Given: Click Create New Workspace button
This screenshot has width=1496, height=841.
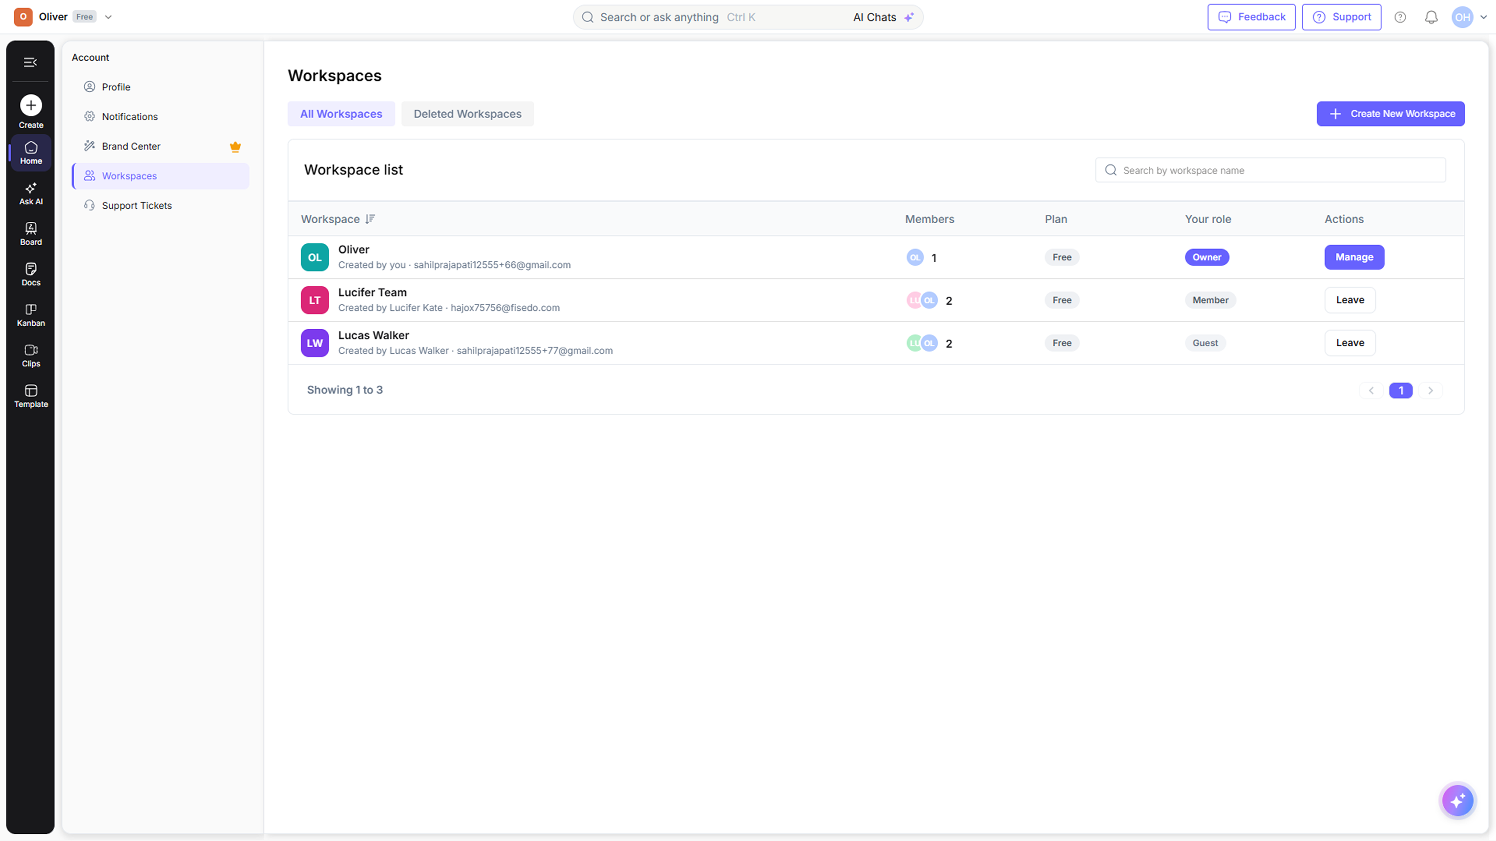Looking at the screenshot, I should pyautogui.click(x=1390, y=114).
